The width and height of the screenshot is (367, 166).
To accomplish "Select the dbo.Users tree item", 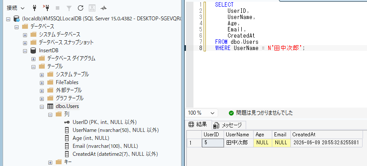I will click(x=67, y=106).
